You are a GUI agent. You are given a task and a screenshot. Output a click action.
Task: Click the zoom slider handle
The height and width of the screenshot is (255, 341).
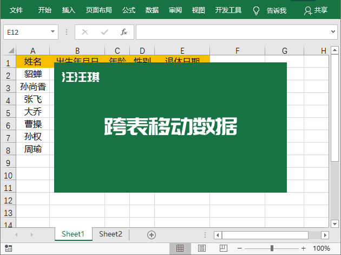pyautogui.click(x=272, y=248)
